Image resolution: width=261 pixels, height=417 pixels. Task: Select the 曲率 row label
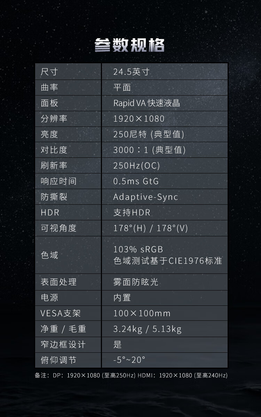pyautogui.click(x=49, y=88)
